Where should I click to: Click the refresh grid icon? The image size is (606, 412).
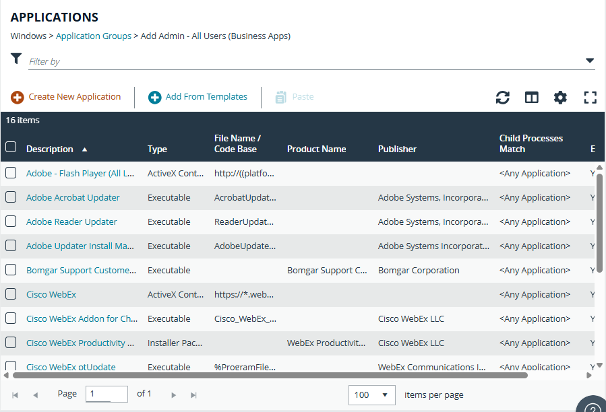[x=502, y=97]
